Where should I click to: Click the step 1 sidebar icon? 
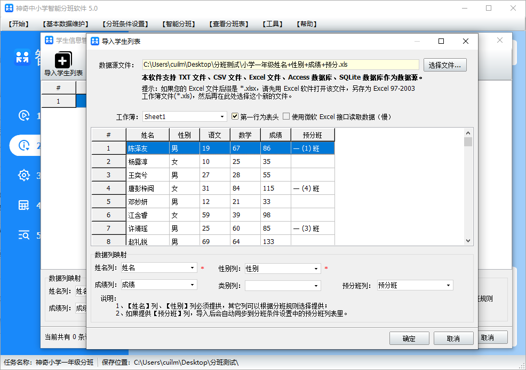tap(24, 115)
